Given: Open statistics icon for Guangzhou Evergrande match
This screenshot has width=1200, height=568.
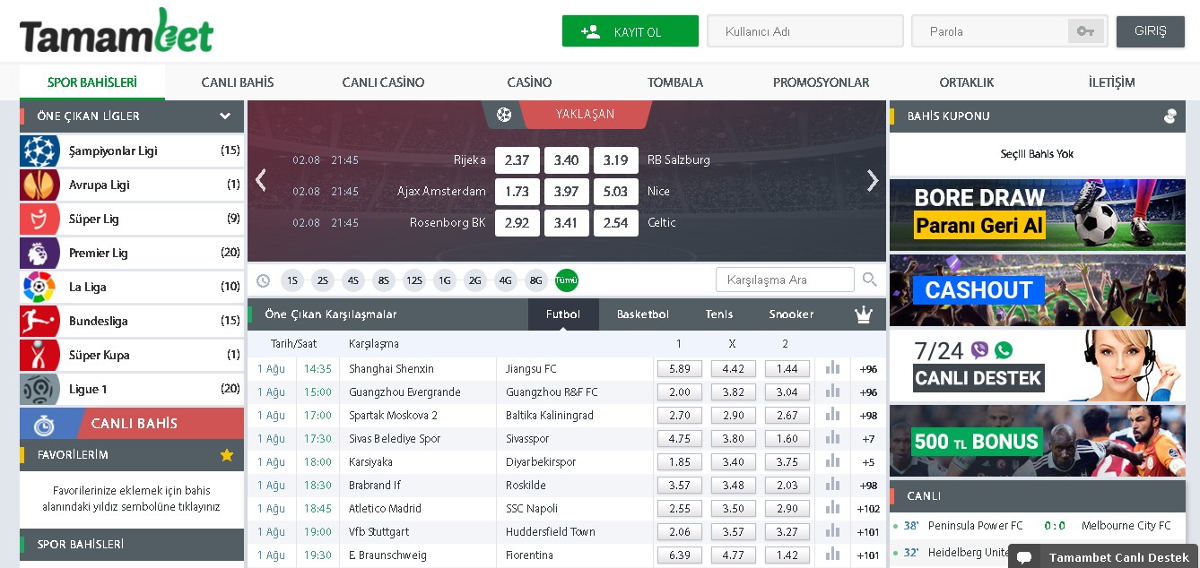Looking at the screenshot, I should pos(833,392).
